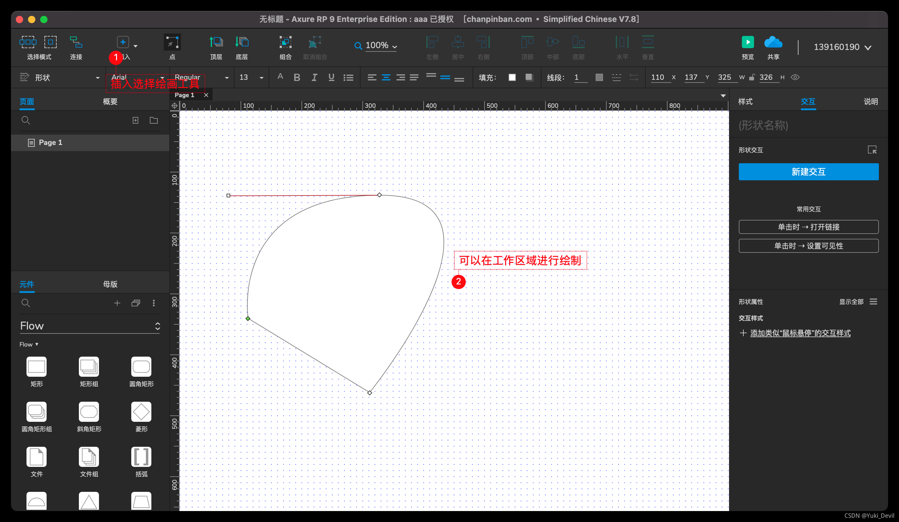Toggle the aspect ratio lock icon
The height and width of the screenshot is (522, 899).
tap(752, 77)
